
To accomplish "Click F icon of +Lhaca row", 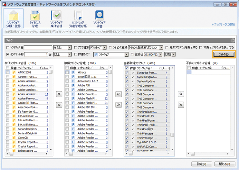I will point(73,72).
